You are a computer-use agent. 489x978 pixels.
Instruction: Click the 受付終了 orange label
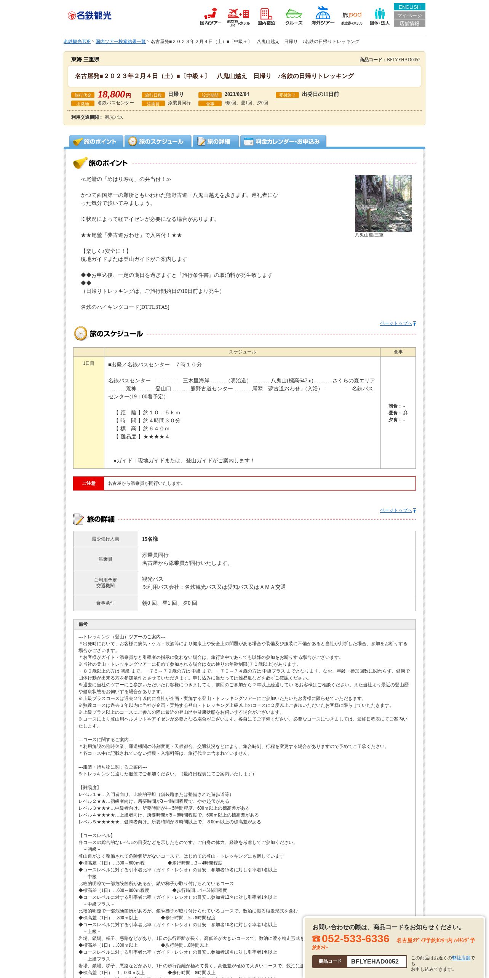point(287,95)
